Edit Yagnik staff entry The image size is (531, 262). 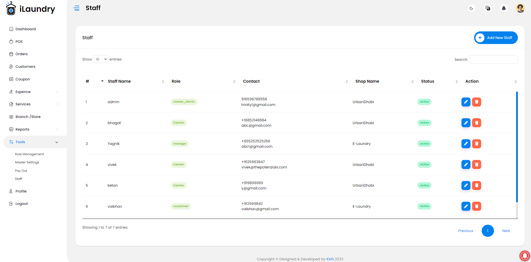[466, 144]
